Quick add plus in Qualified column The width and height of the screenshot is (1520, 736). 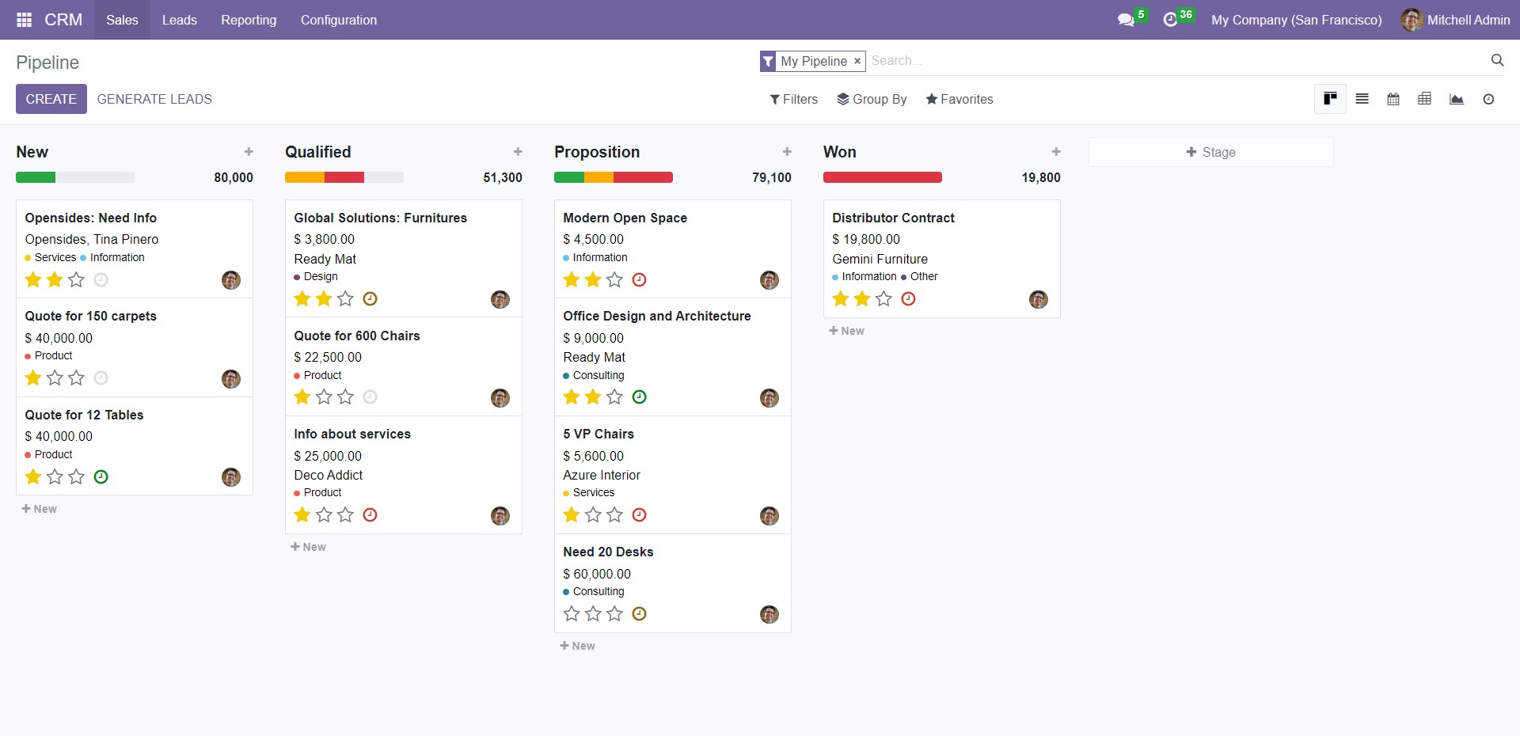pyautogui.click(x=518, y=152)
